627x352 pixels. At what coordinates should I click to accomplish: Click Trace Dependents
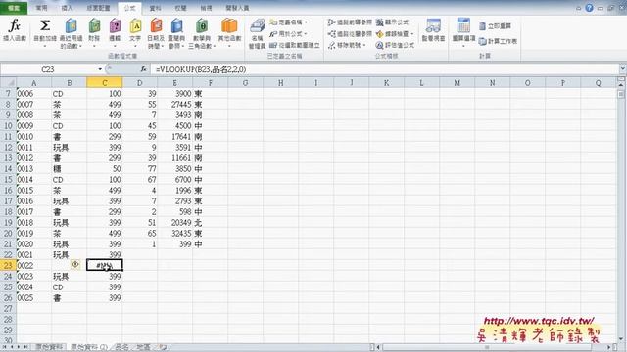350,34
